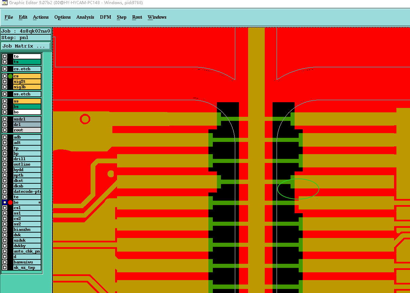Select the te layer name
Viewport: 410px width, 293px height.
[27, 197]
